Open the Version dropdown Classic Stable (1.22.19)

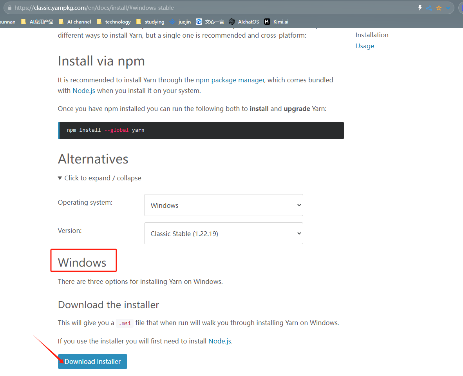224,234
